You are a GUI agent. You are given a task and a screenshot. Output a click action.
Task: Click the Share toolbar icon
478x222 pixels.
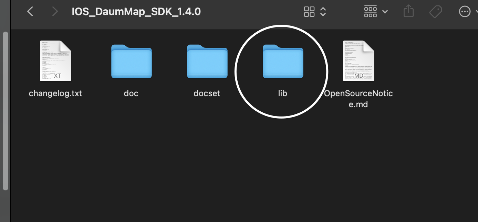pos(408,12)
